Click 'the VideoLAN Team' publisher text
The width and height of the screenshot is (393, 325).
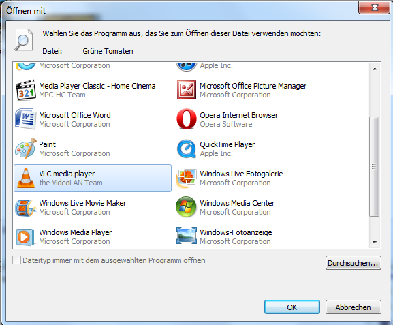pyautogui.click(x=71, y=183)
